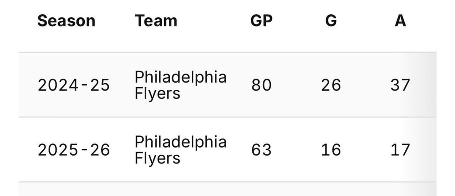The height and width of the screenshot is (196, 455).
Task: Click the Team column header
Action: [156, 21]
